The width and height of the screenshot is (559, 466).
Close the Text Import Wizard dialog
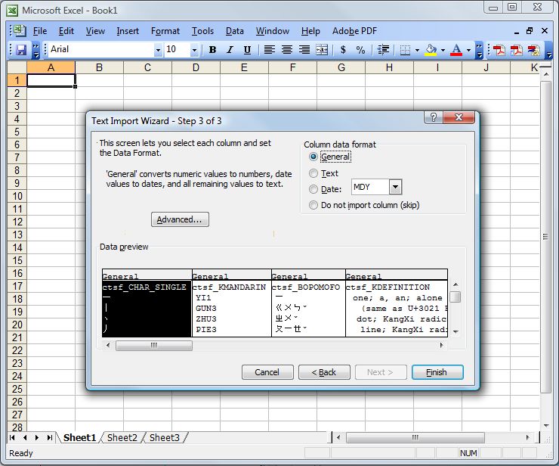[459, 117]
